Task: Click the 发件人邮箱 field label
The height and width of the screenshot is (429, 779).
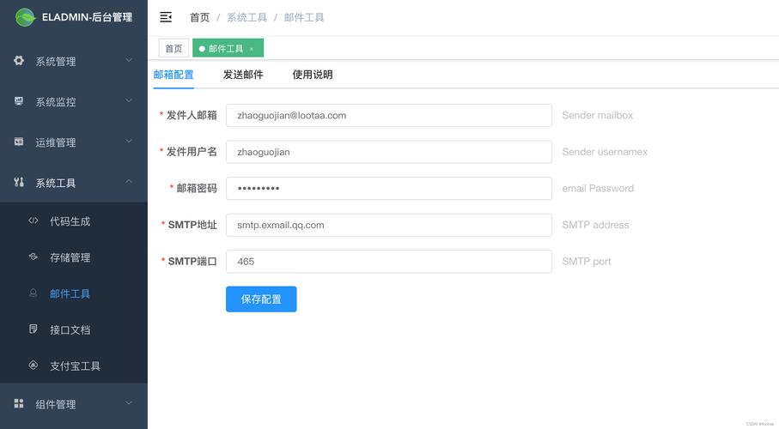Action: pyautogui.click(x=192, y=115)
